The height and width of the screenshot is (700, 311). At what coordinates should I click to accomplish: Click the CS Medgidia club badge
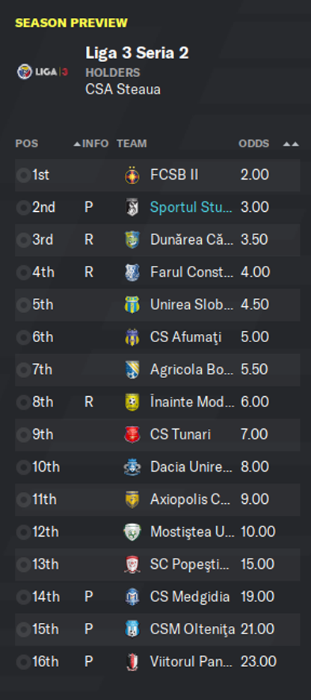(132, 597)
